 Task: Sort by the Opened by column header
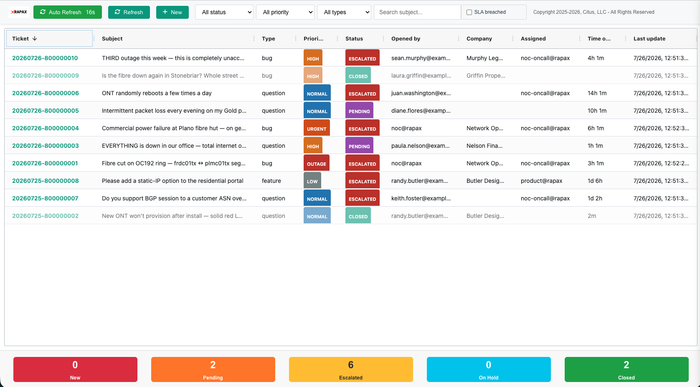coord(406,38)
